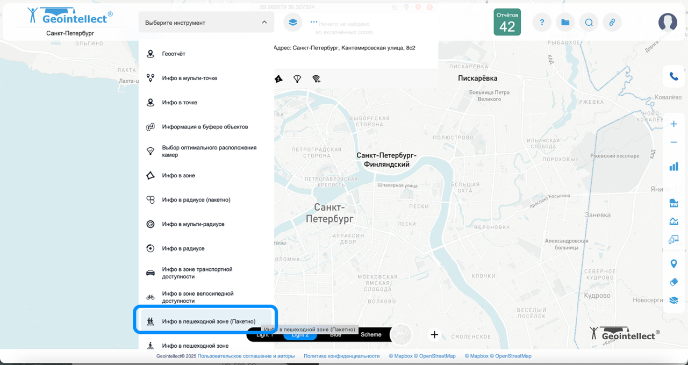688x365 pixels.
Task: Collapse the 'Выберите инструмент' dropdown
Action: tap(264, 23)
